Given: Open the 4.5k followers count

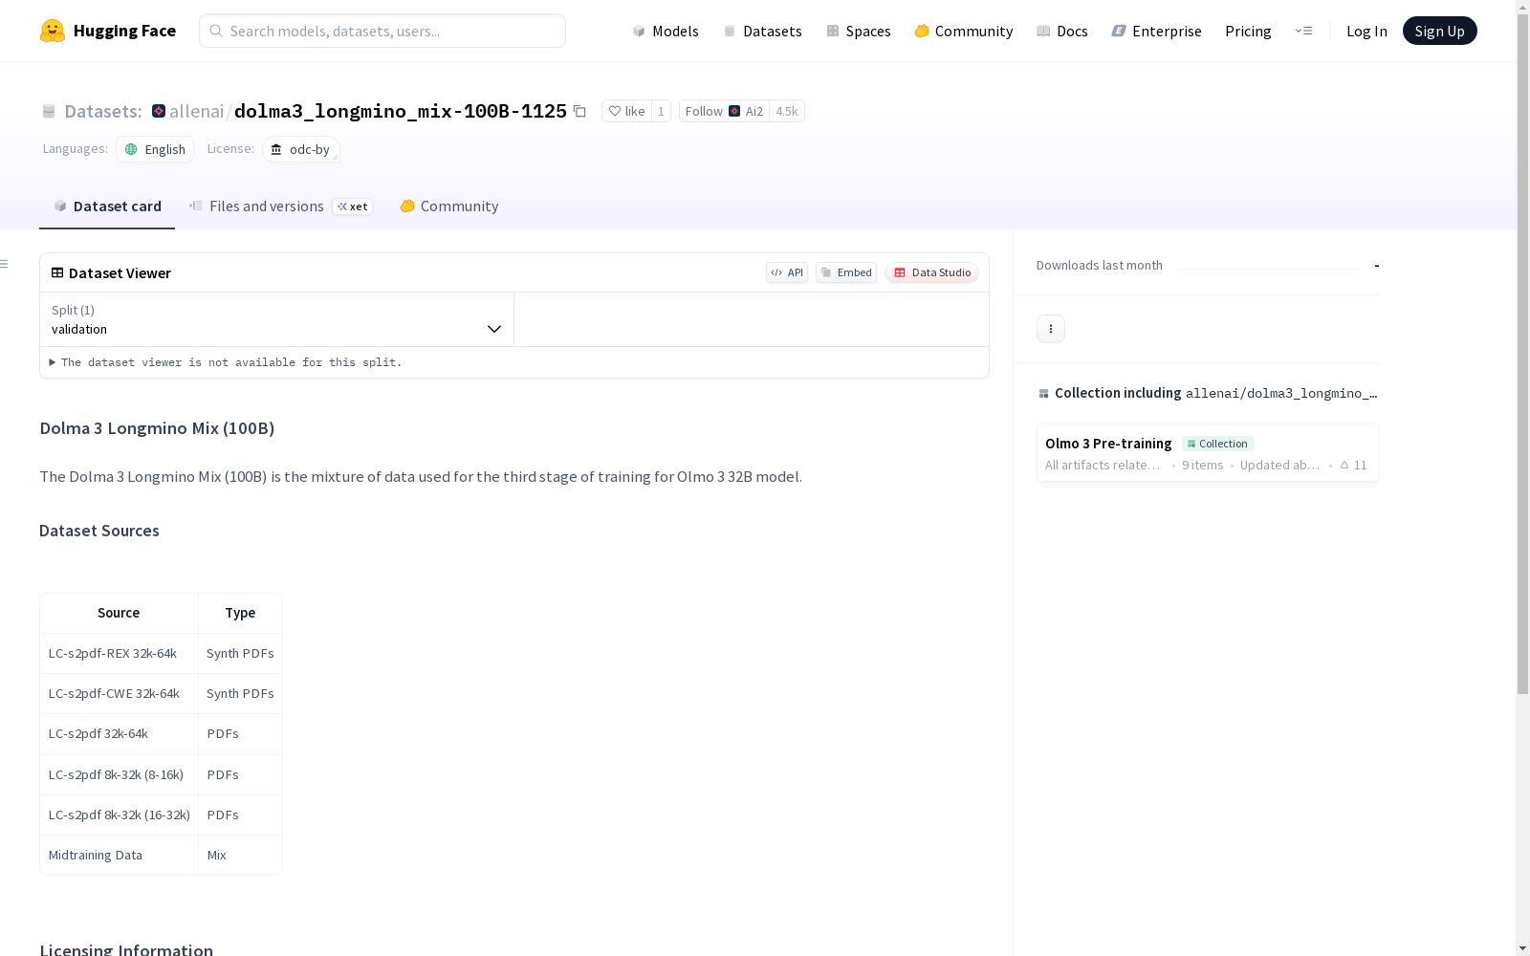Looking at the screenshot, I should 787,111.
